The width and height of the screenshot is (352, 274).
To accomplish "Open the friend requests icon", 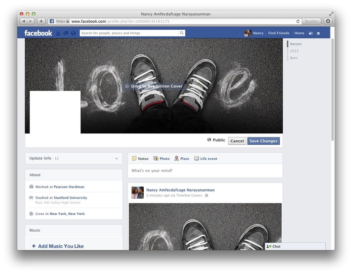I will [58, 33].
